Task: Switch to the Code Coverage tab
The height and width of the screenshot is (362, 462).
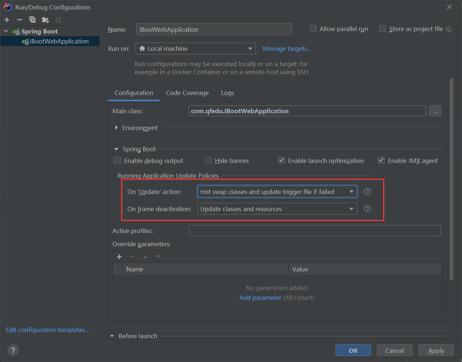Action: pos(187,93)
